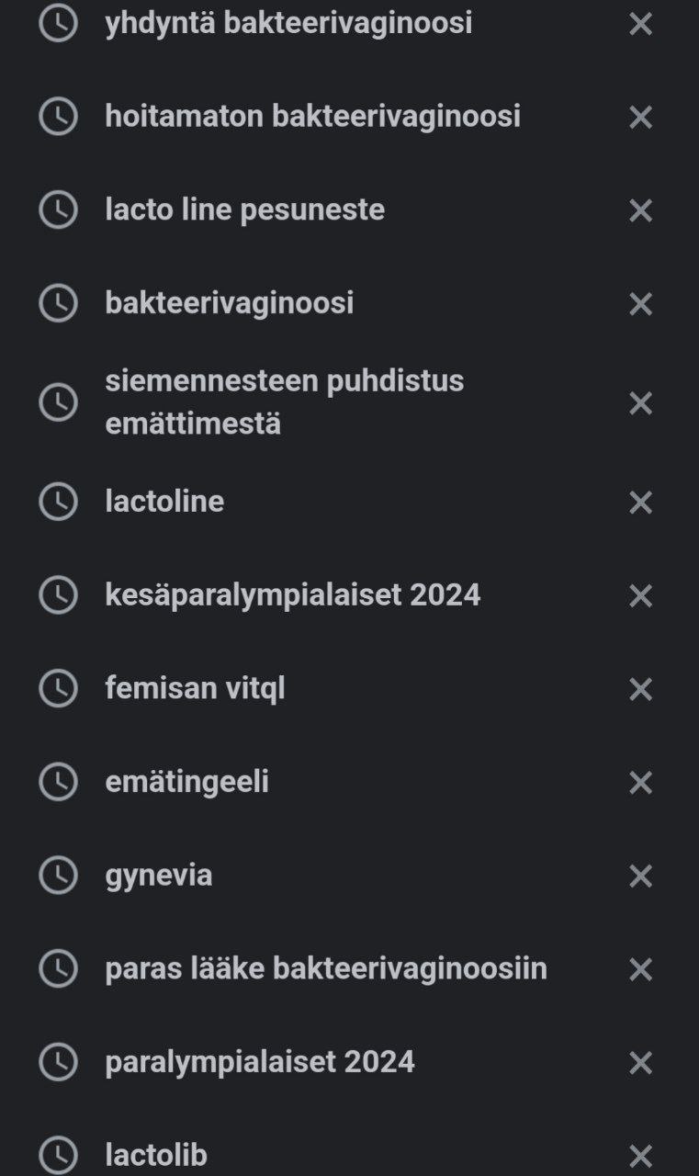699x1176 pixels.
Task: Delete 'kesäparalympialaiset 2024' from history
Action: (640, 596)
